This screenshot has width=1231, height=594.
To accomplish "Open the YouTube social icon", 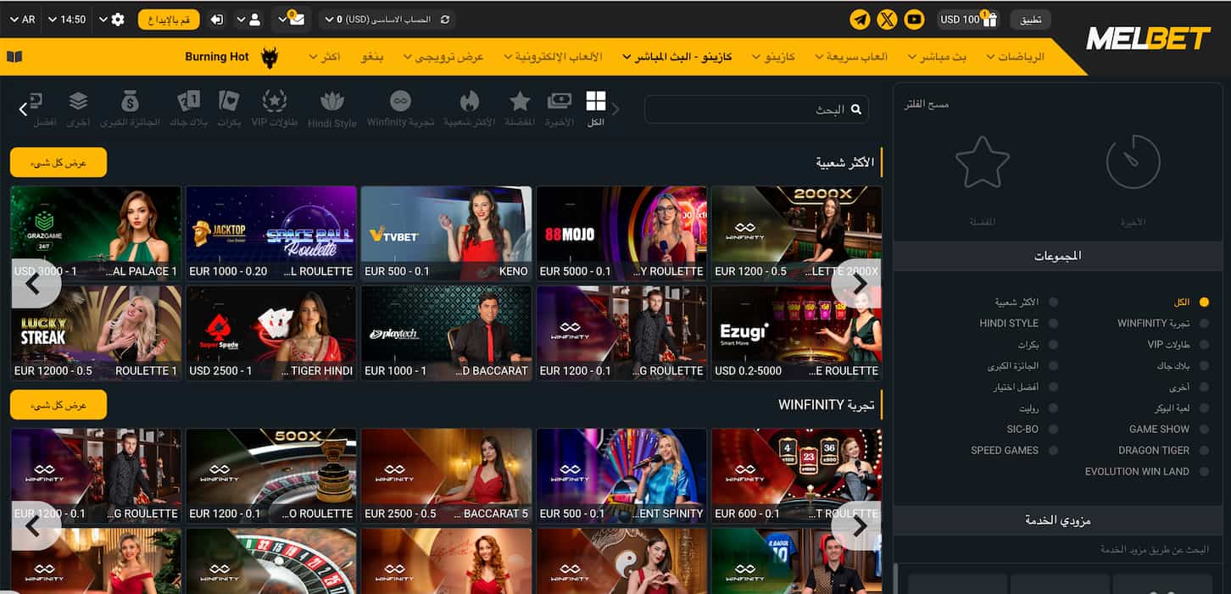I will click(914, 19).
